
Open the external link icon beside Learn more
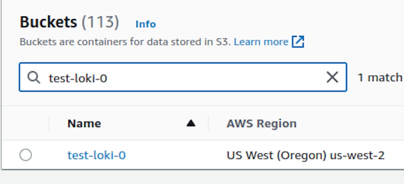click(x=298, y=42)
